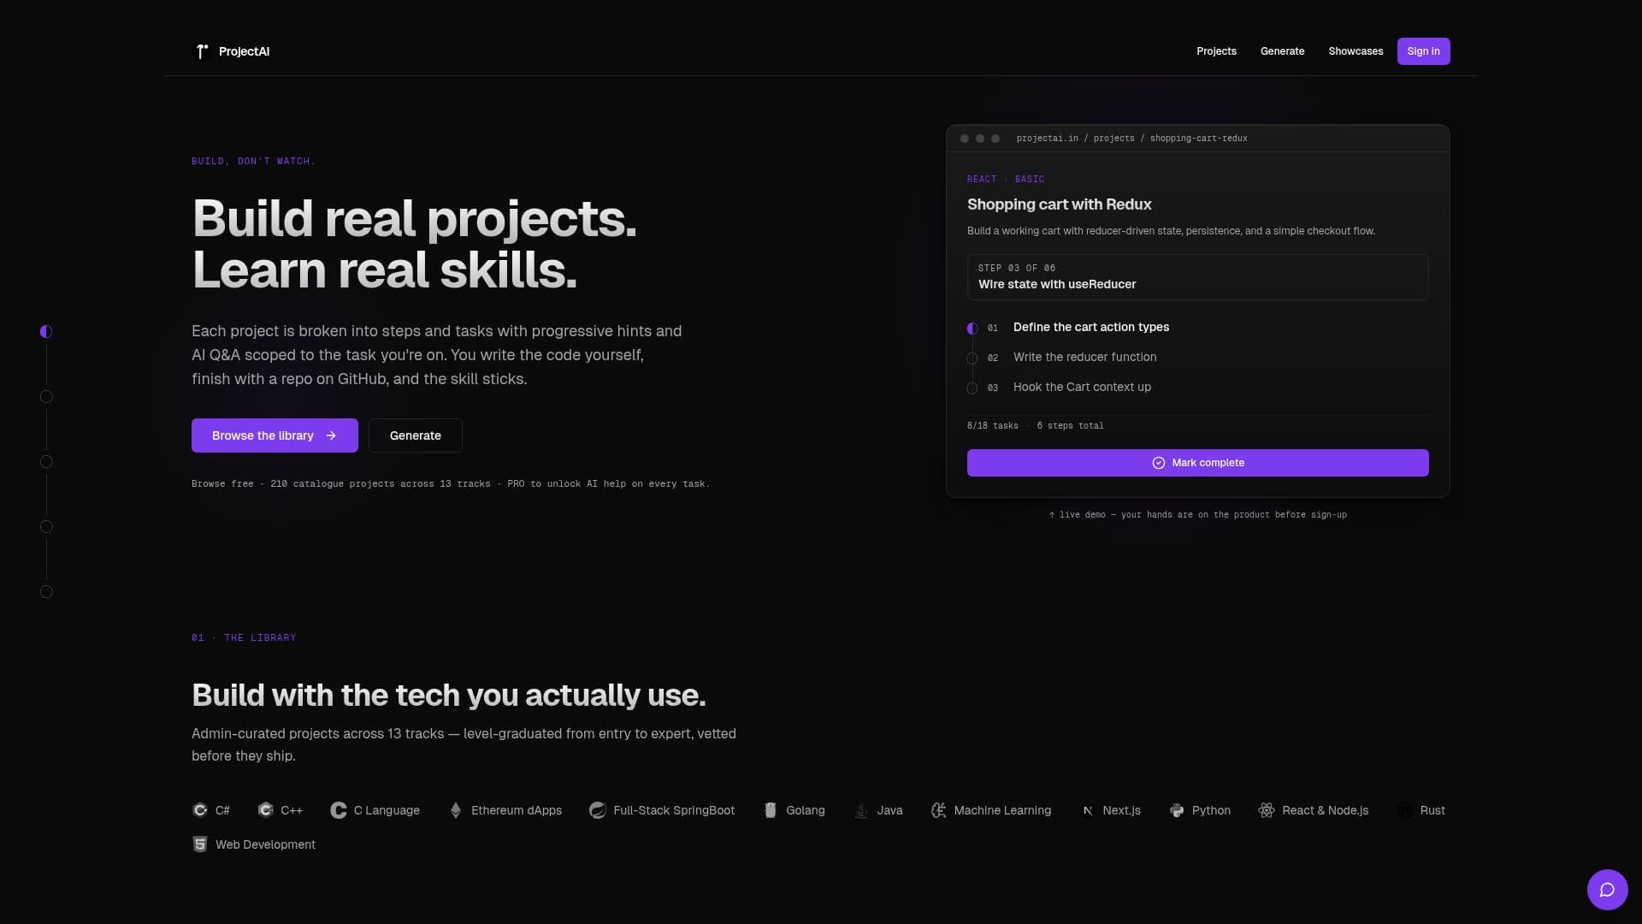The image size is (1642, 924).
Task: Click the 8/18 tasks counter text
Action: click(993, 425)
